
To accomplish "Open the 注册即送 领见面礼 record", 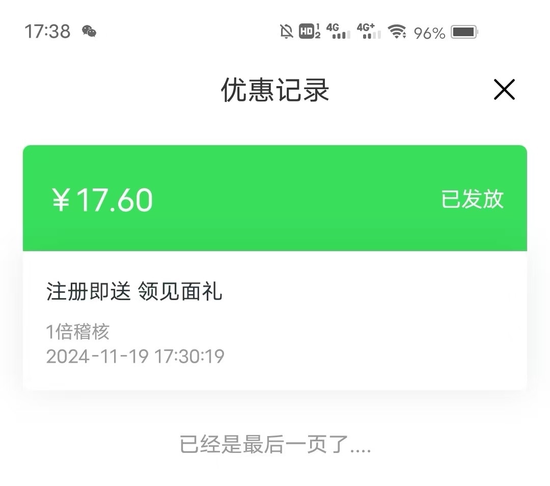I will (x=134, y=292).
